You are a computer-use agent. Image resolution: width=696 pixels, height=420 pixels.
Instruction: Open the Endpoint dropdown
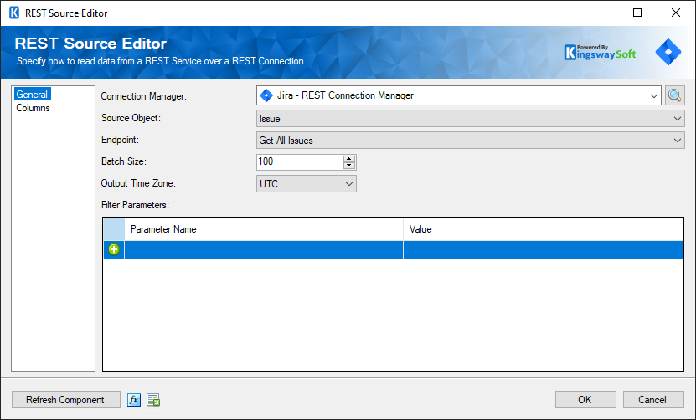tap(677, 141)
